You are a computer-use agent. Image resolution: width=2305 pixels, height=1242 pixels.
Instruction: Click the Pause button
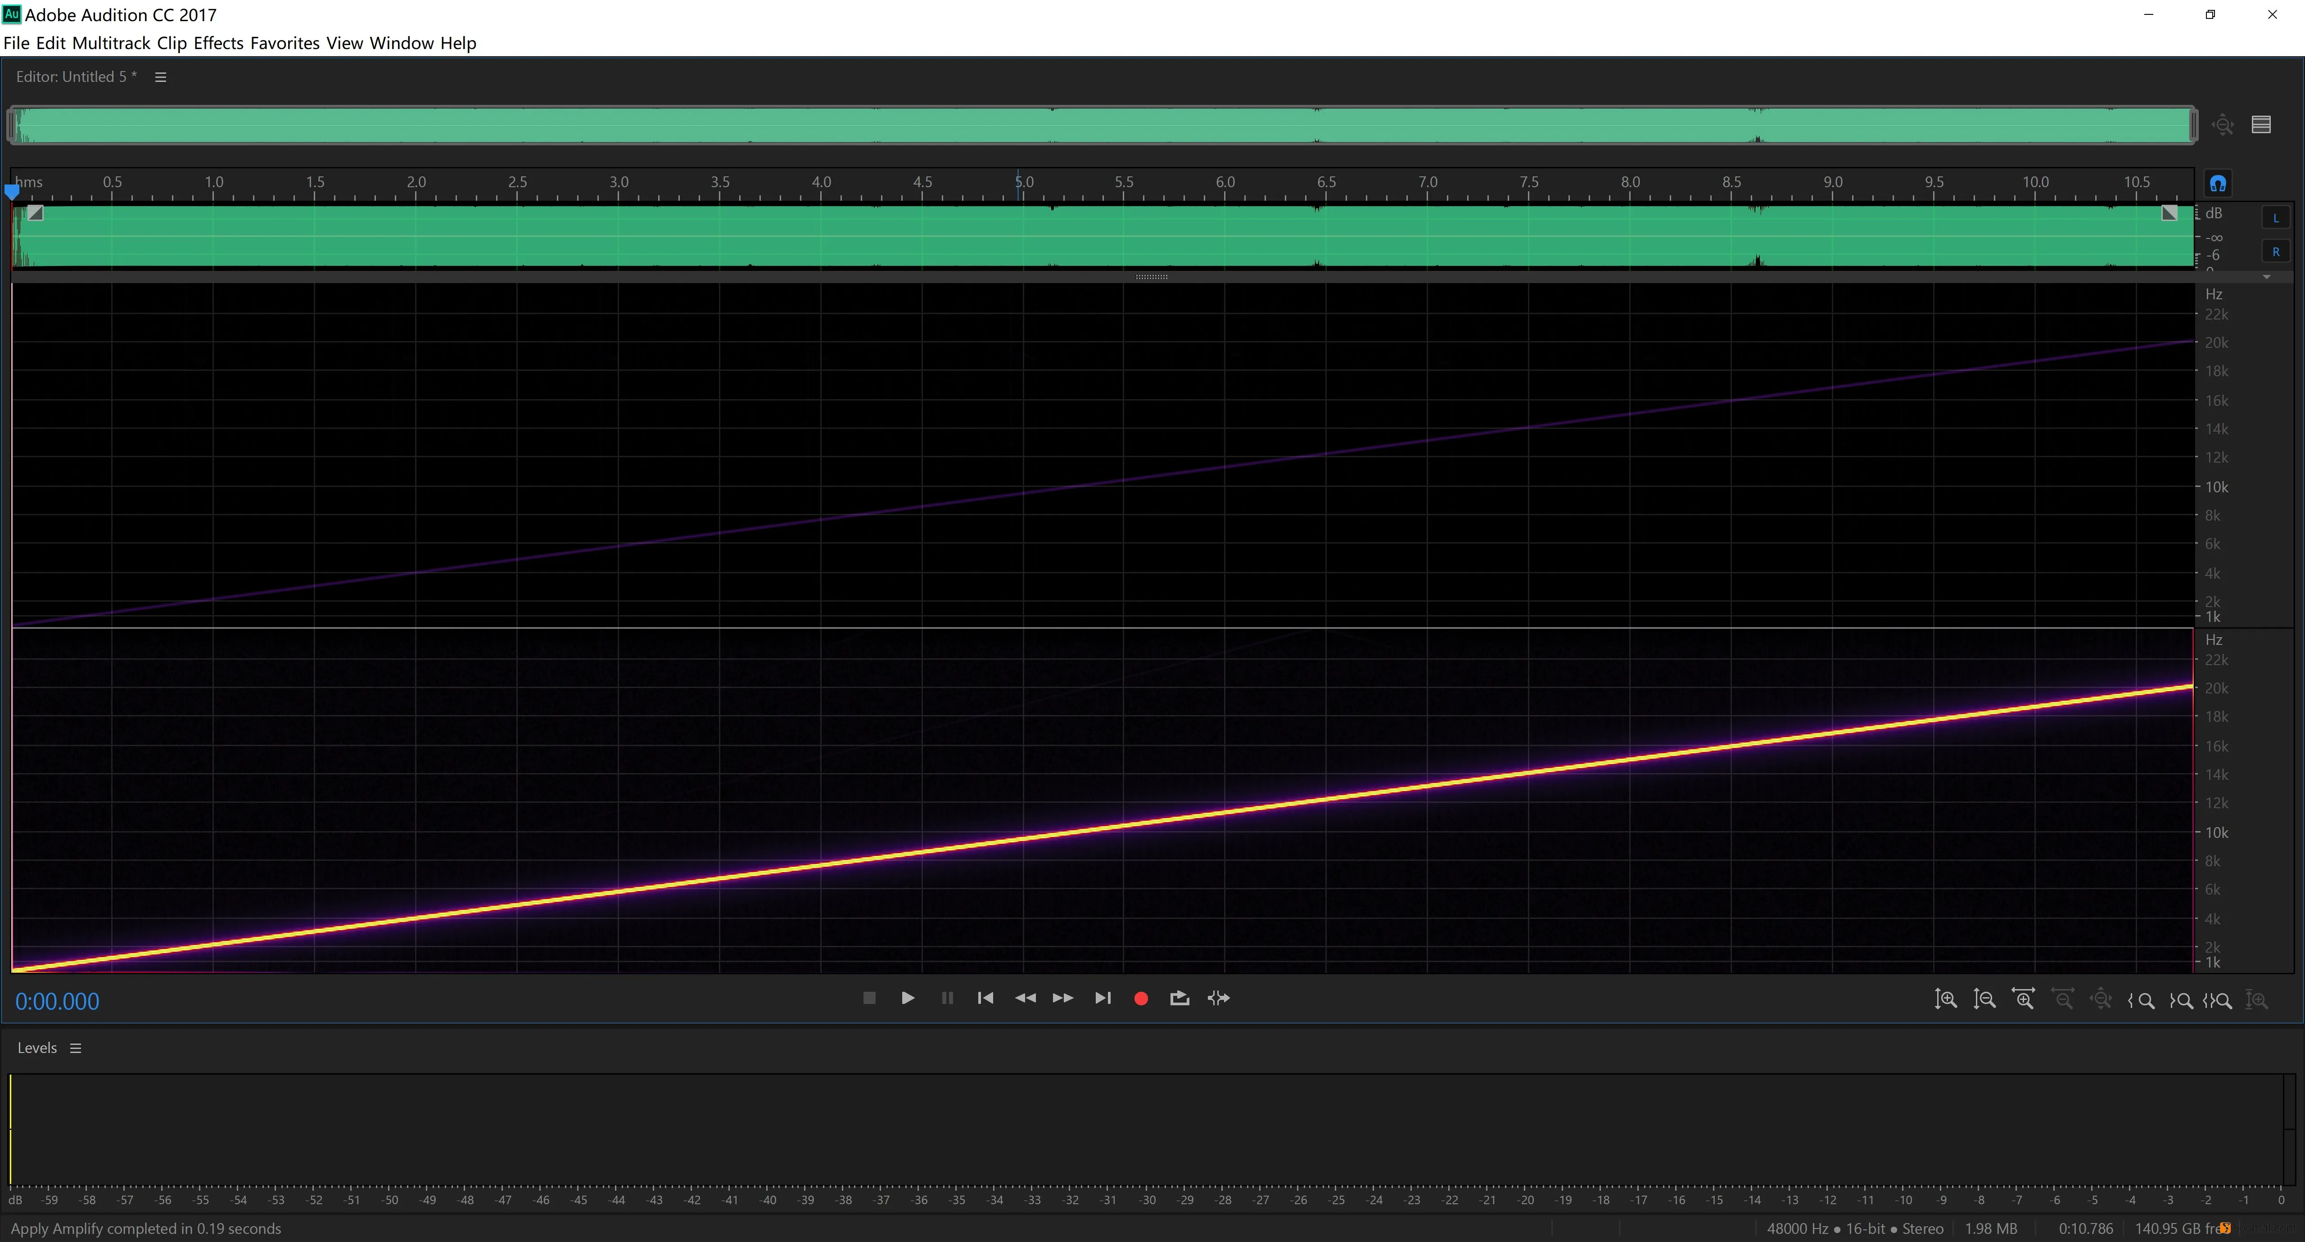pos(947,998)
